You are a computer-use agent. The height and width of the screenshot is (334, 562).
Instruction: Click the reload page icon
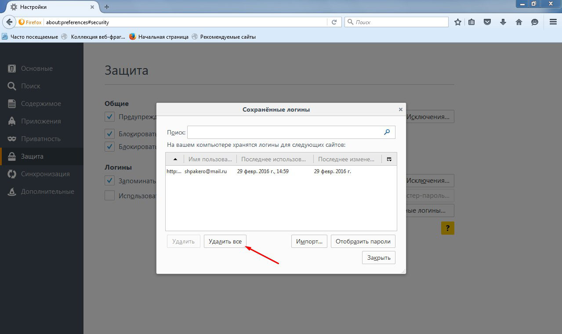pos(334,22)
